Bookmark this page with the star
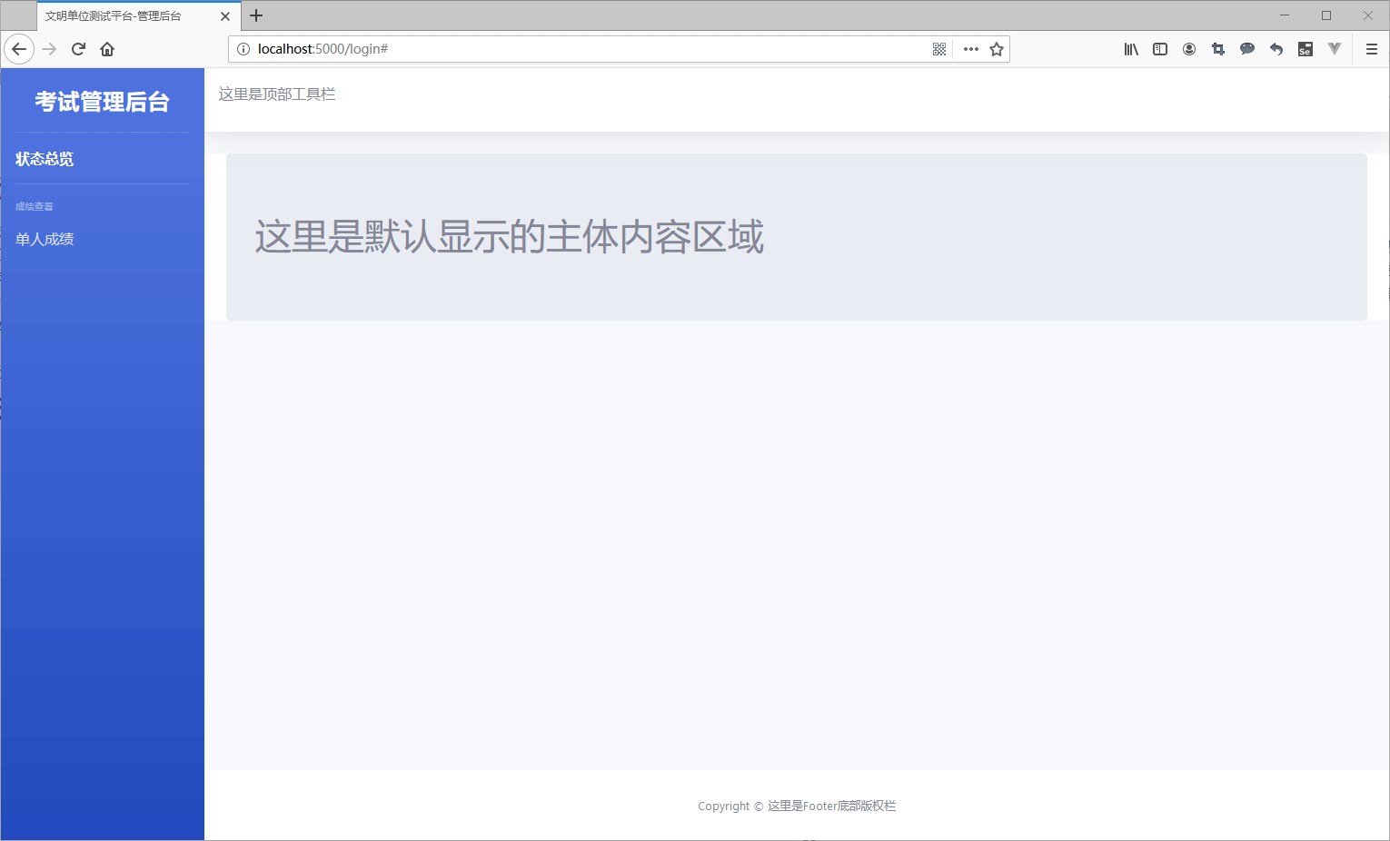 (x=996, y=49)
